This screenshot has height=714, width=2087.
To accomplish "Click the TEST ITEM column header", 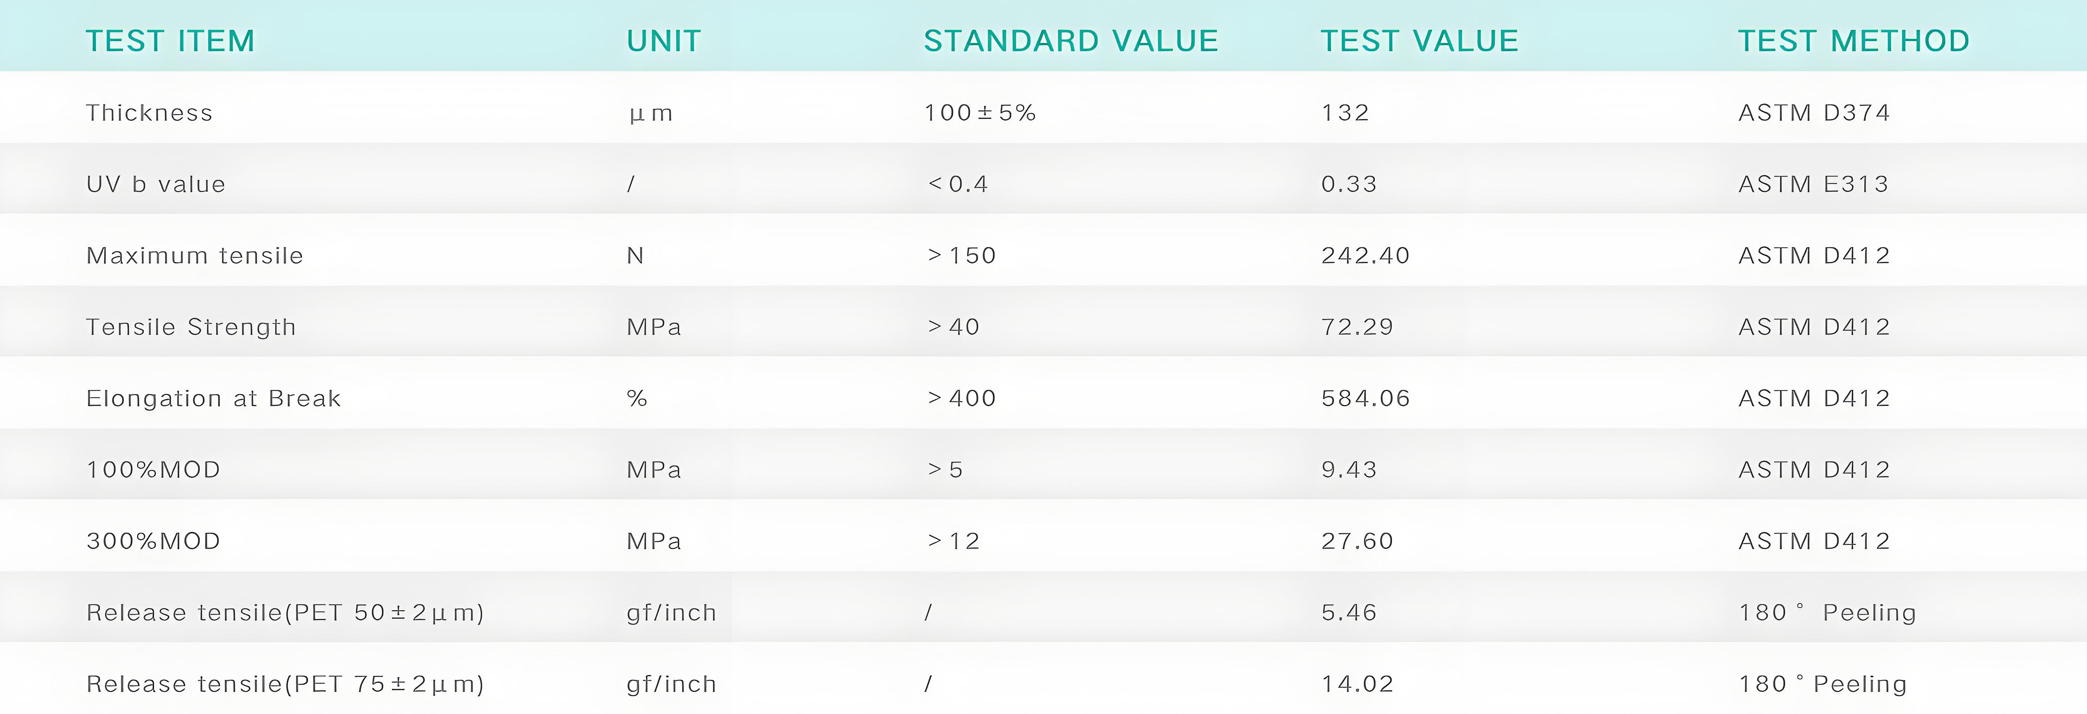I will 170,40.
